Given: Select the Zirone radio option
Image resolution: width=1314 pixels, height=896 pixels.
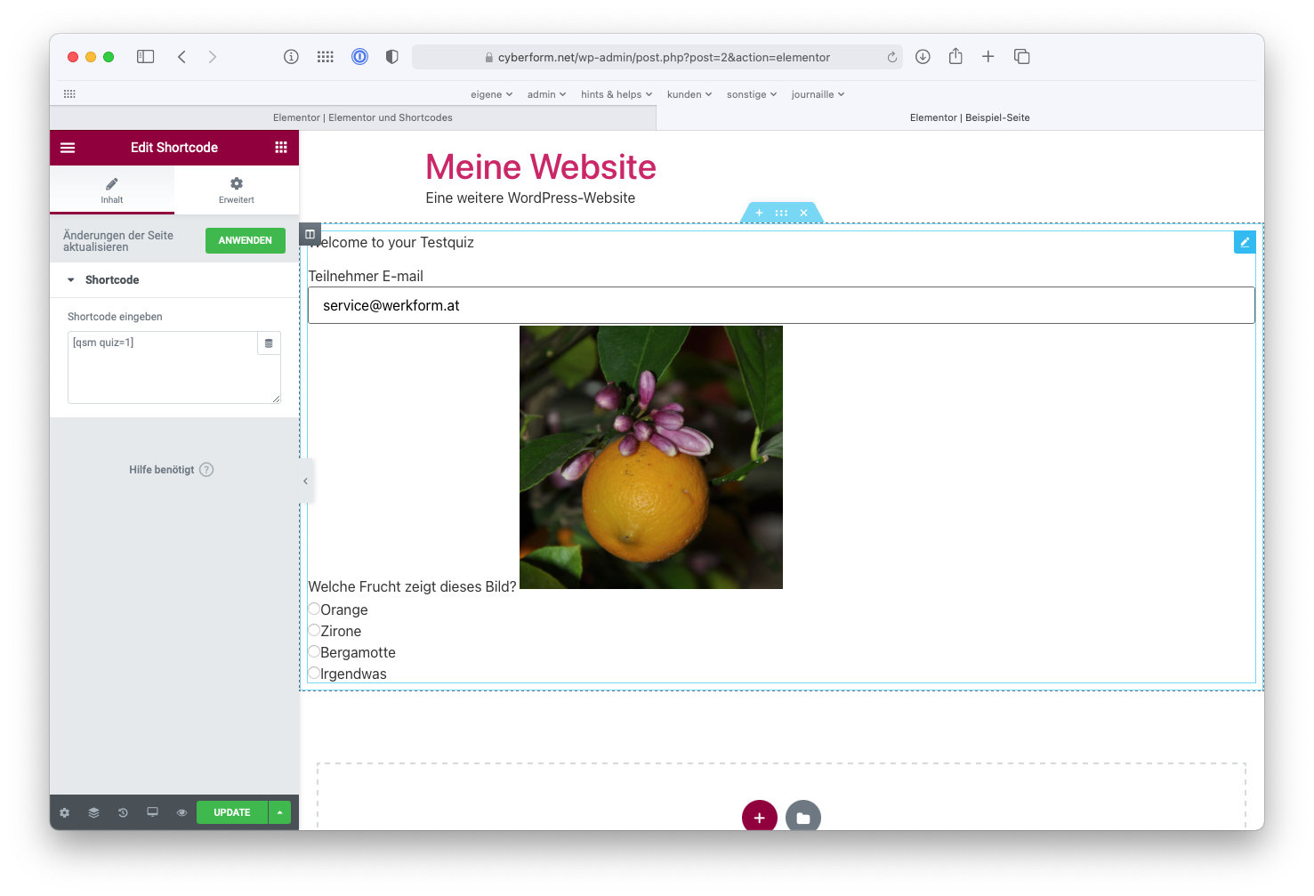Looking at the screenshot, I should [x=314, y=631].
